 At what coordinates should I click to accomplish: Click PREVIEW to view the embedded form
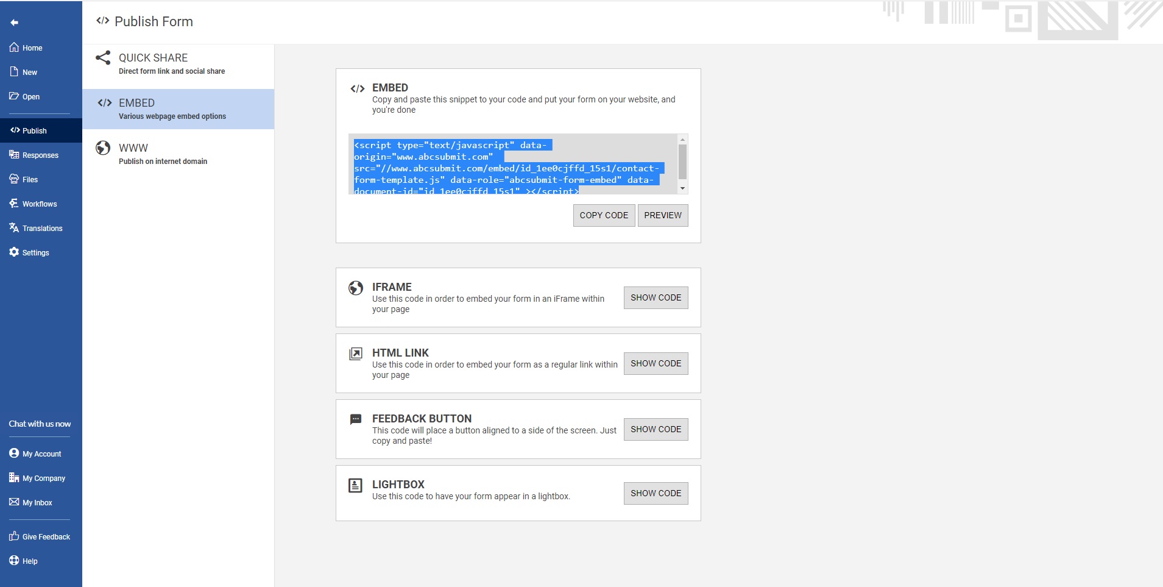(662, 215)
